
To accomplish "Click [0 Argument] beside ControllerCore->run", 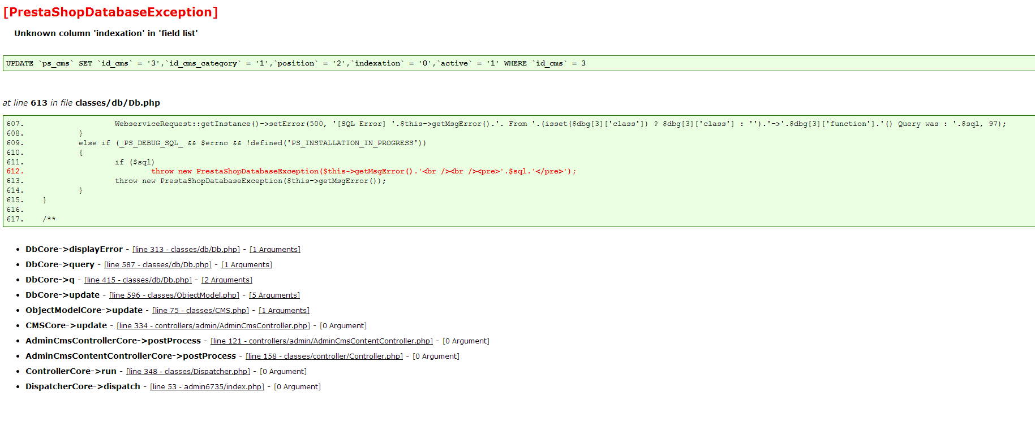I will tap(284, 372).
